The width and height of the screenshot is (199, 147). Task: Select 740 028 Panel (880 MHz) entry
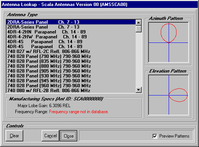[71, 66]
